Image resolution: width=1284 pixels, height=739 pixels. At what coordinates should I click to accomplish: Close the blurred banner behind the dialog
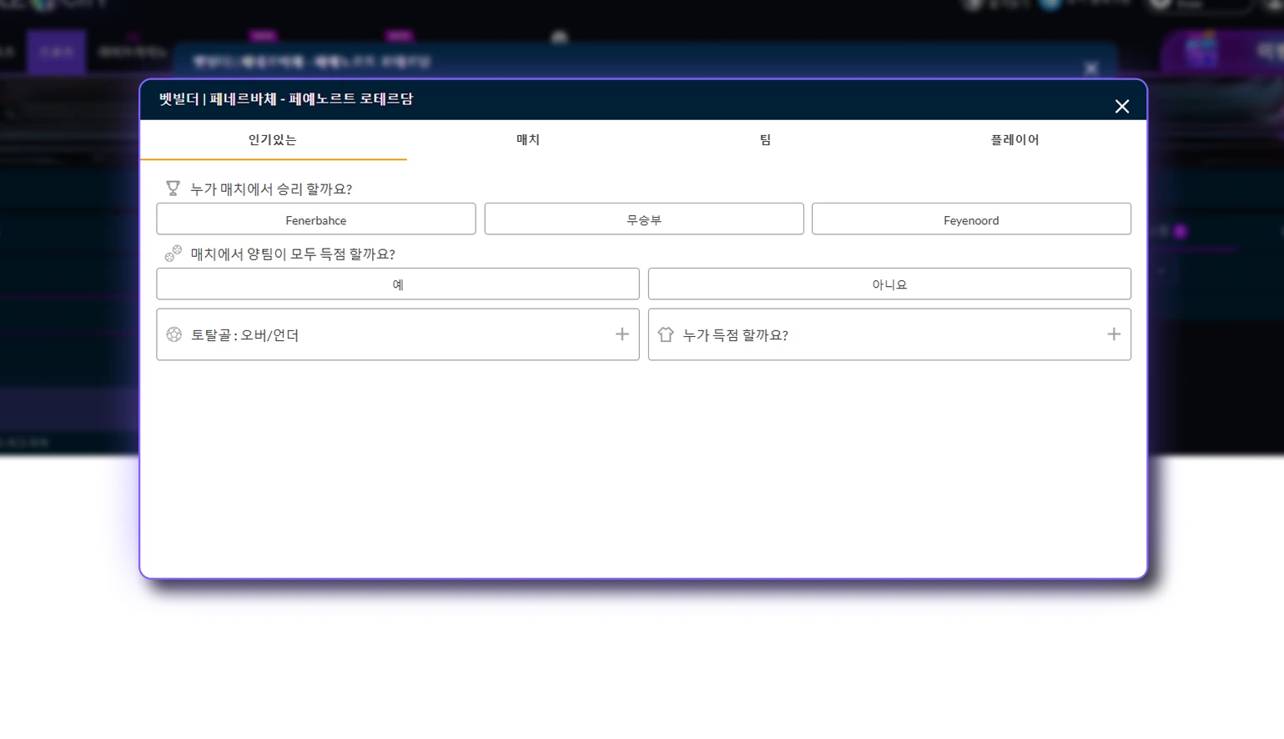[1091, 68]
